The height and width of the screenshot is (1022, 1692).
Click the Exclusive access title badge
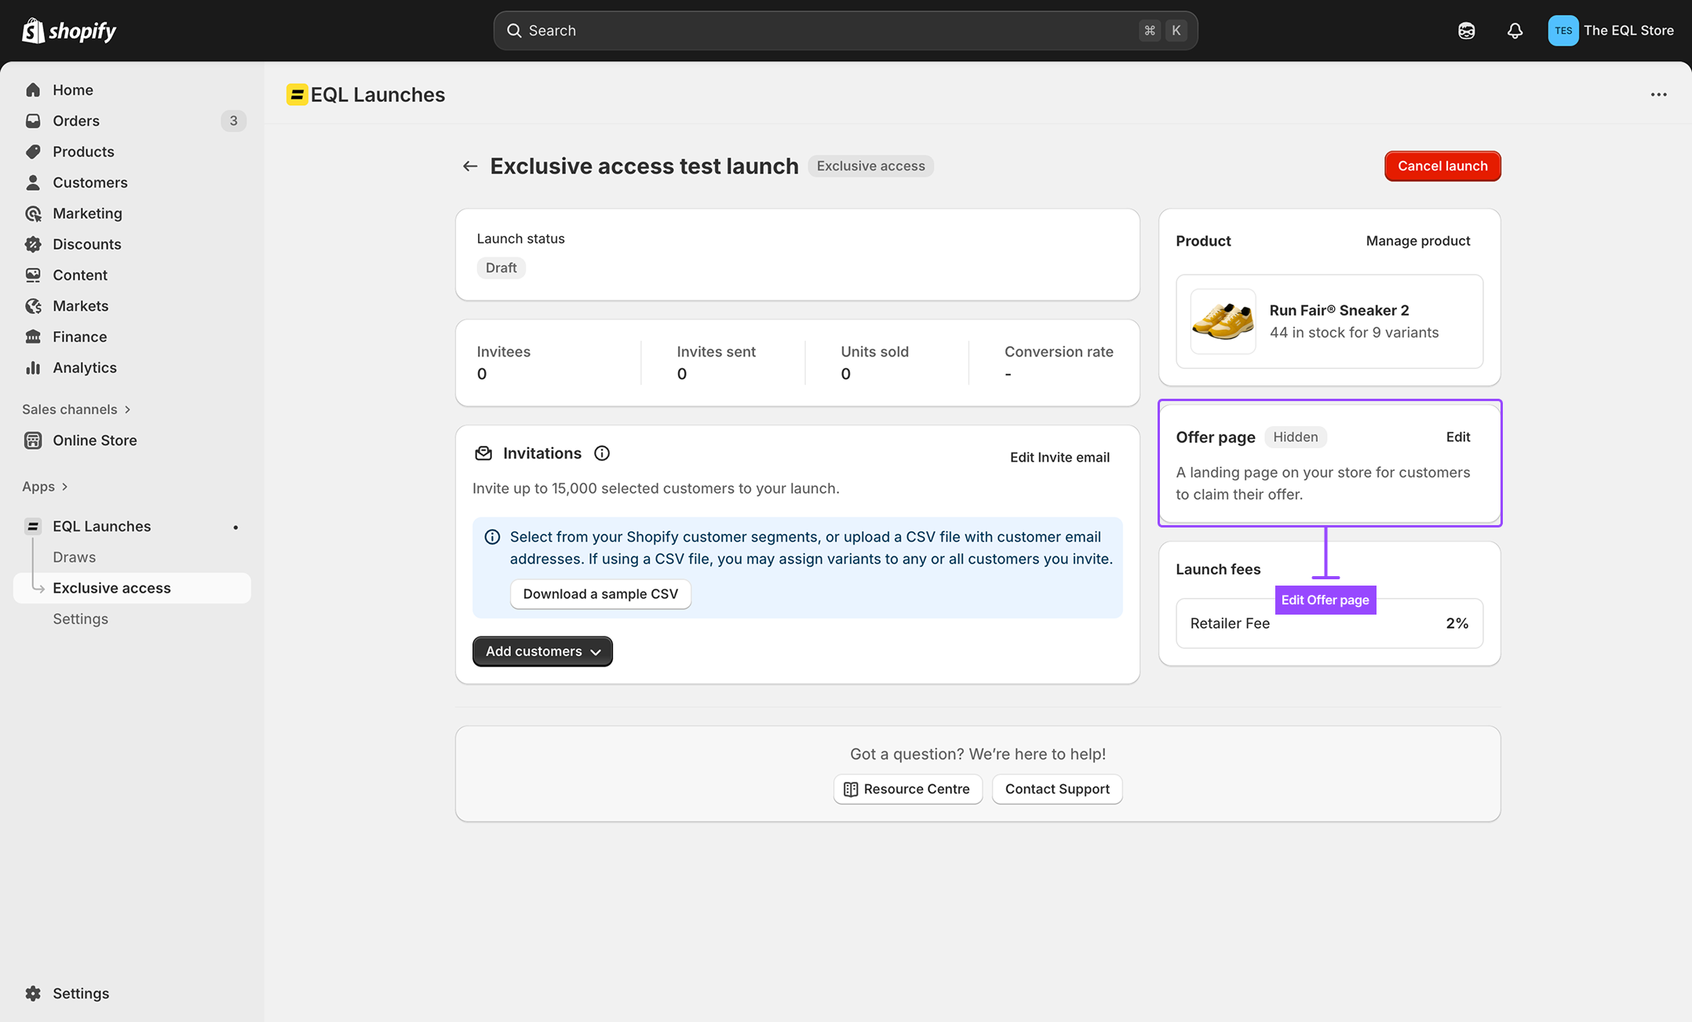click(x=870, y=166)
